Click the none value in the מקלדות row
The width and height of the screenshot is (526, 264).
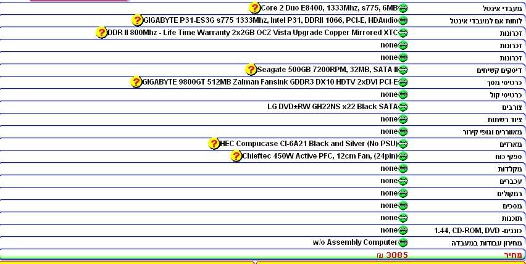[x=389, y=168]
